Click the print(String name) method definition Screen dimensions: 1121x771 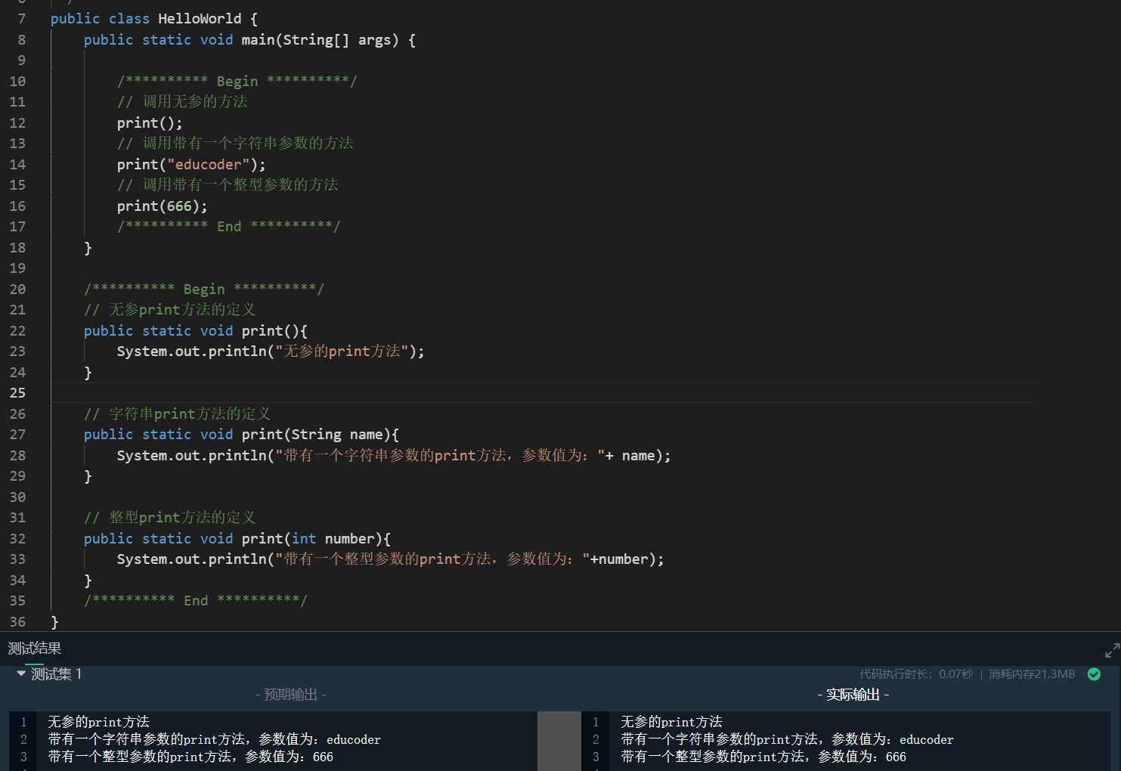(x=241, y=435)
